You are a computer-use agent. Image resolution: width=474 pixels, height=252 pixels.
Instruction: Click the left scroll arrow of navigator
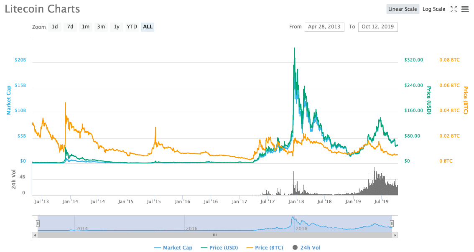(35, 235)
